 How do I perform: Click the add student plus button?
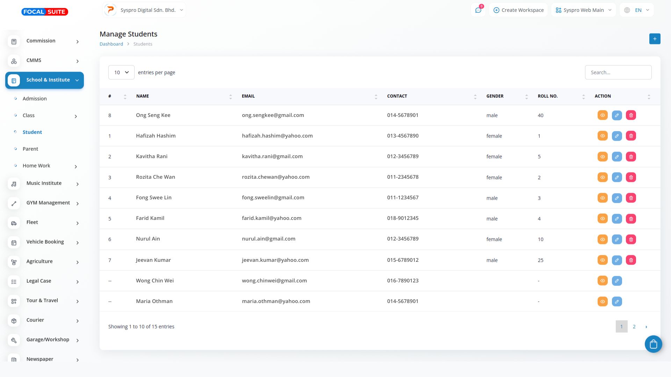coord(655,39)
